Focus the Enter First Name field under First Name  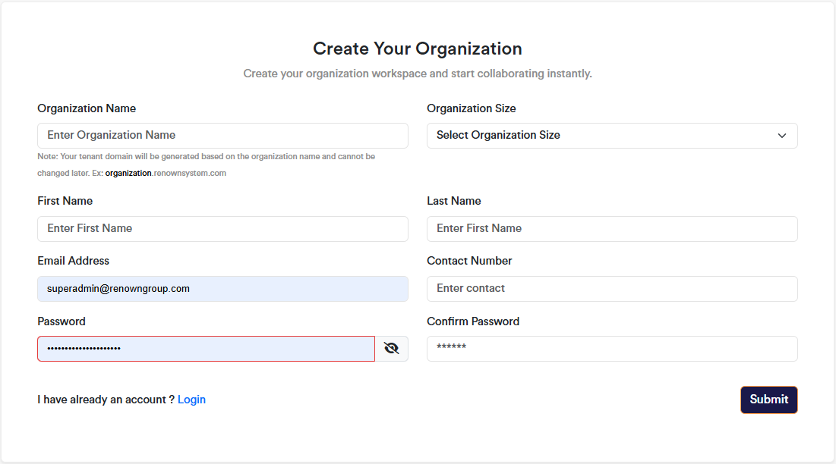pos(222,229)
